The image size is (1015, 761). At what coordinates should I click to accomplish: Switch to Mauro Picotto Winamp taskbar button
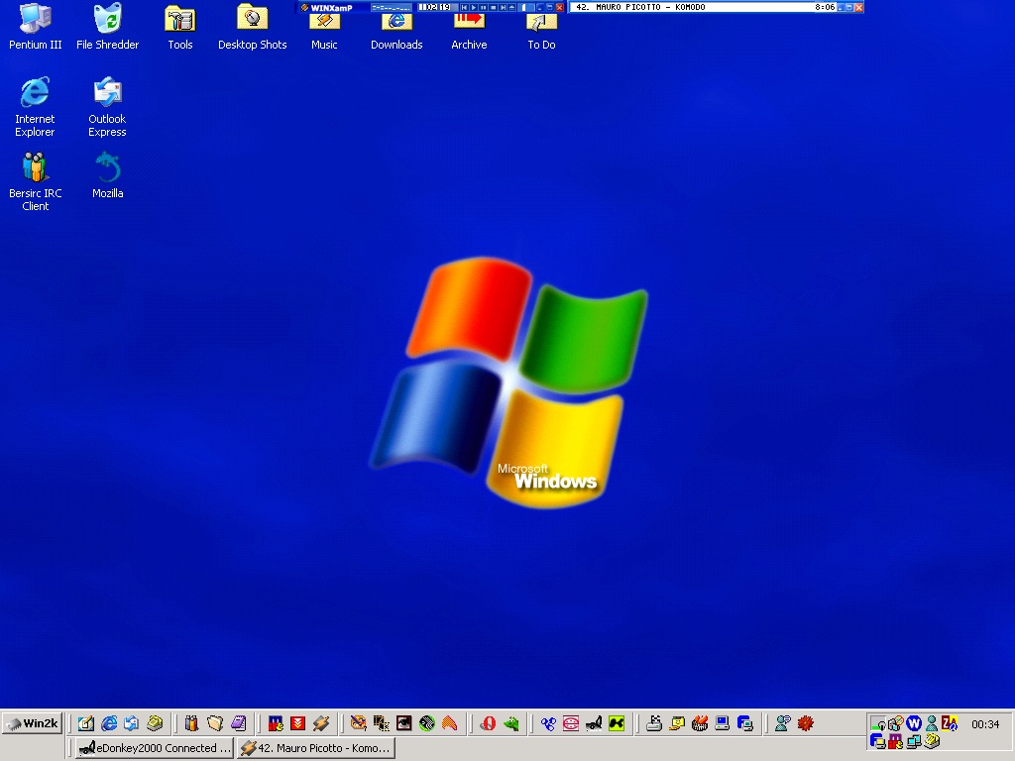315,748
